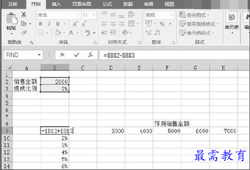Center cell text horizontally
Screen dimensions: 250x170
point(113,24)
